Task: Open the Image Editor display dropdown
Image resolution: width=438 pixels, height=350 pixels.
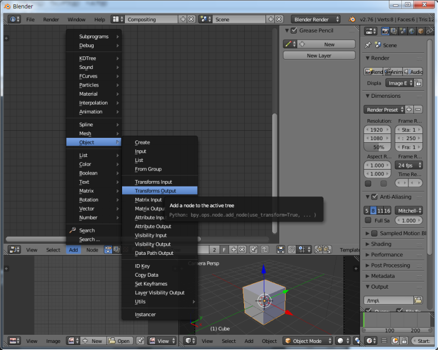Action: coord(400,83)
